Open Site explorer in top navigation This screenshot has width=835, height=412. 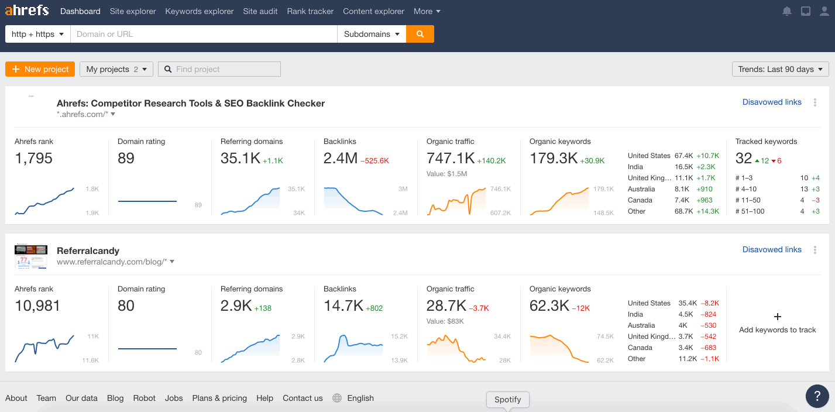(x=133, y=11)
